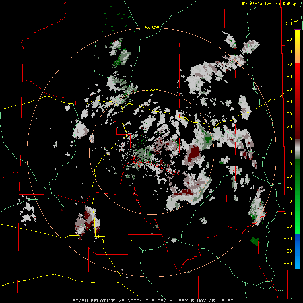Screen dimensions: 303x303
Task: Click the 0 value on velocity scale
Action: (x=291, y=151)
